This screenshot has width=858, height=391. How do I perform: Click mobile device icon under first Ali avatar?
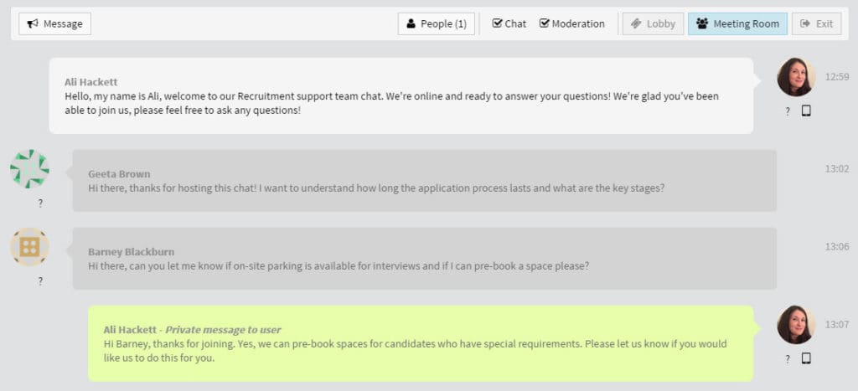806,111
